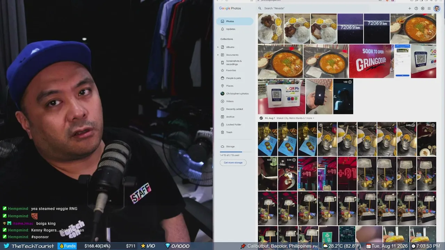The height and width of the screenshot is (250, 445).
Task: Click Christopher's photos avatar icon
Action: (222, 94)
